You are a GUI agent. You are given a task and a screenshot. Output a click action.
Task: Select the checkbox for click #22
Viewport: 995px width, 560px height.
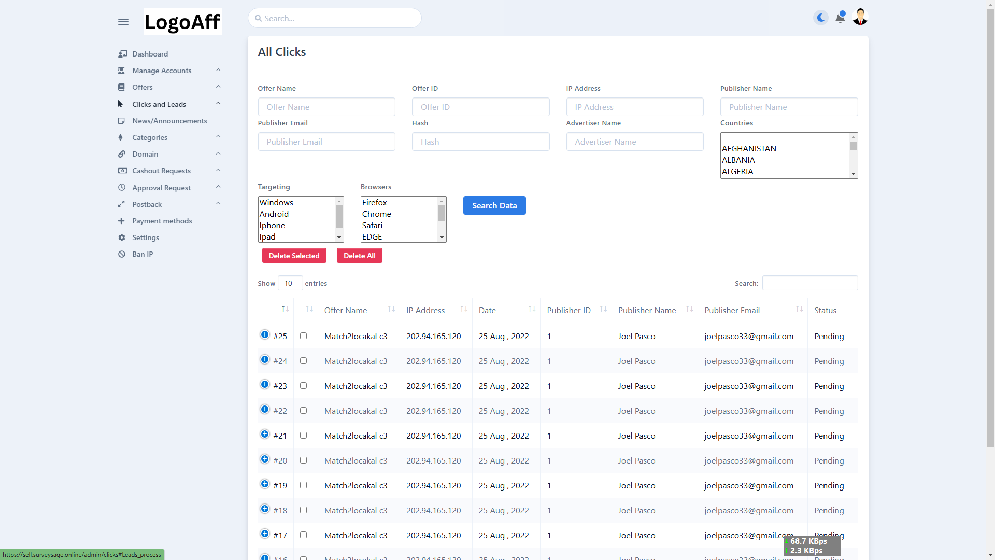[x=304, y=411]
